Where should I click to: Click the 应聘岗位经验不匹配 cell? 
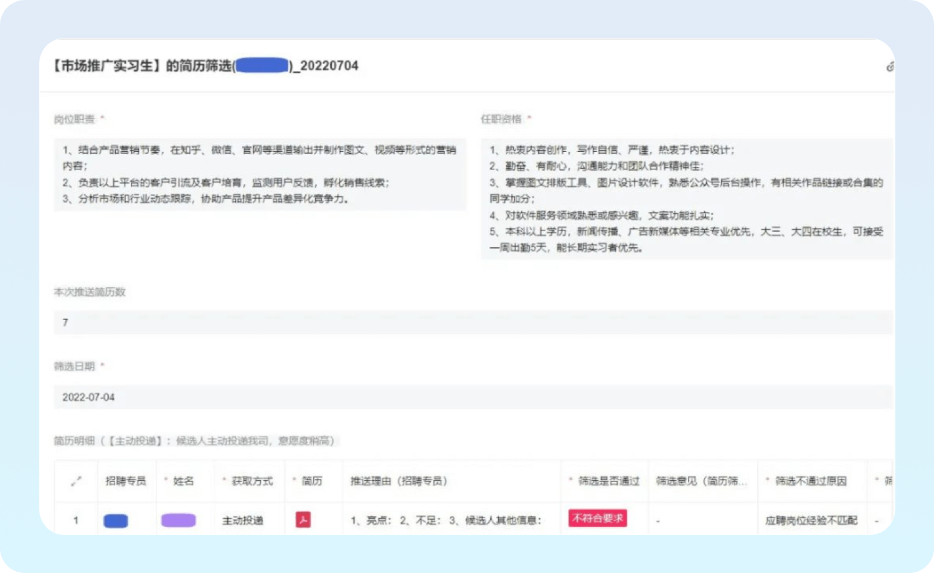[x=811, y=521]
